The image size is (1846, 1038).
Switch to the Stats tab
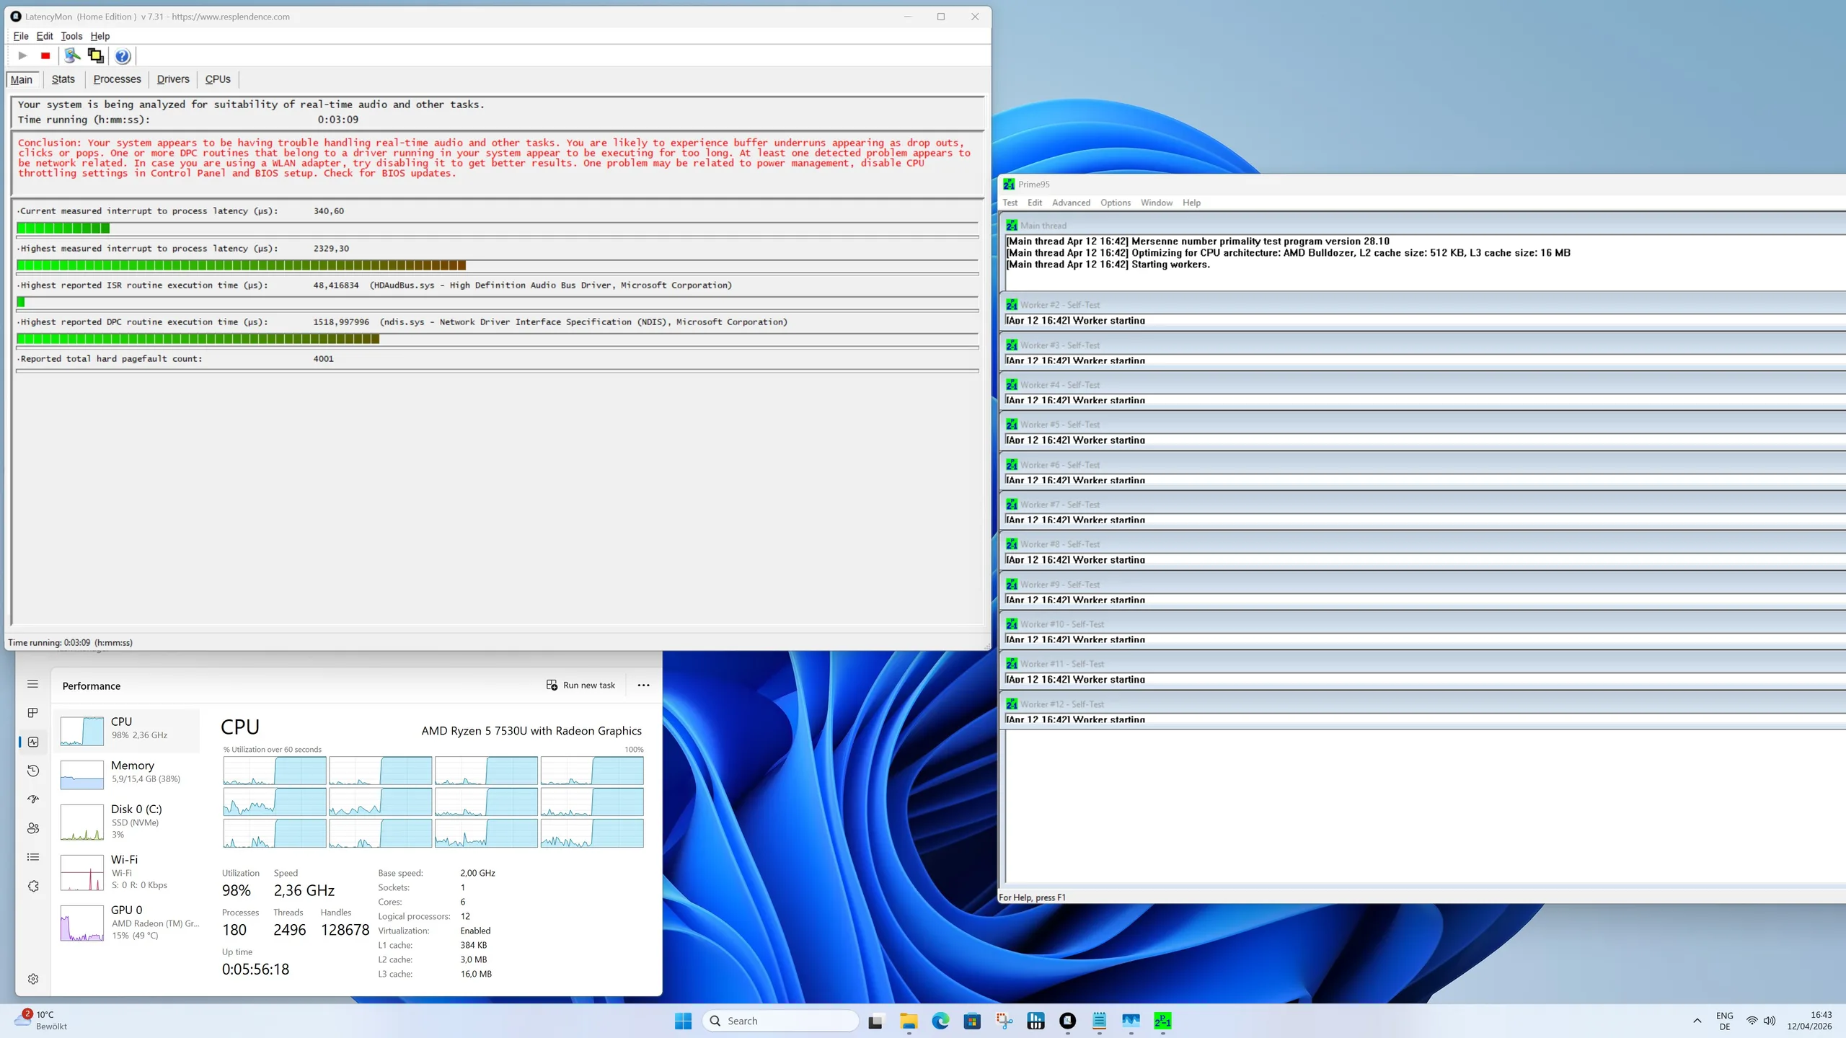(x=63, y=79)
